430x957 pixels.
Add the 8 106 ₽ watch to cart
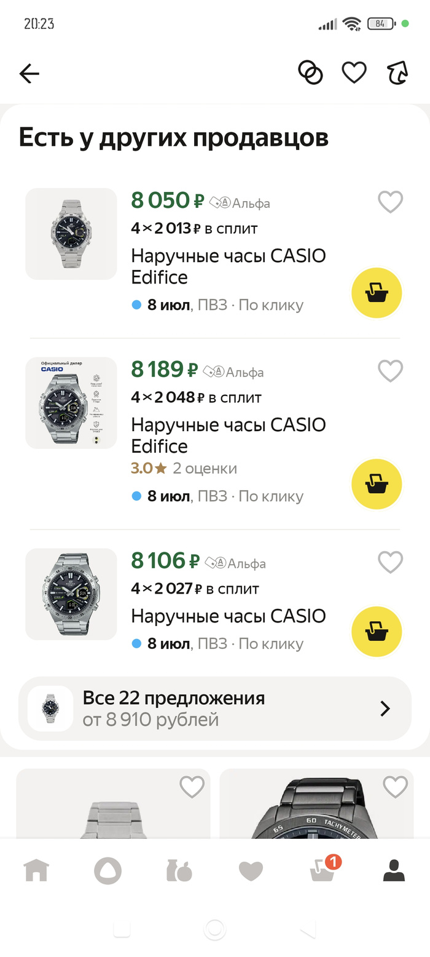pyautogui.click(x=376, y=632)
